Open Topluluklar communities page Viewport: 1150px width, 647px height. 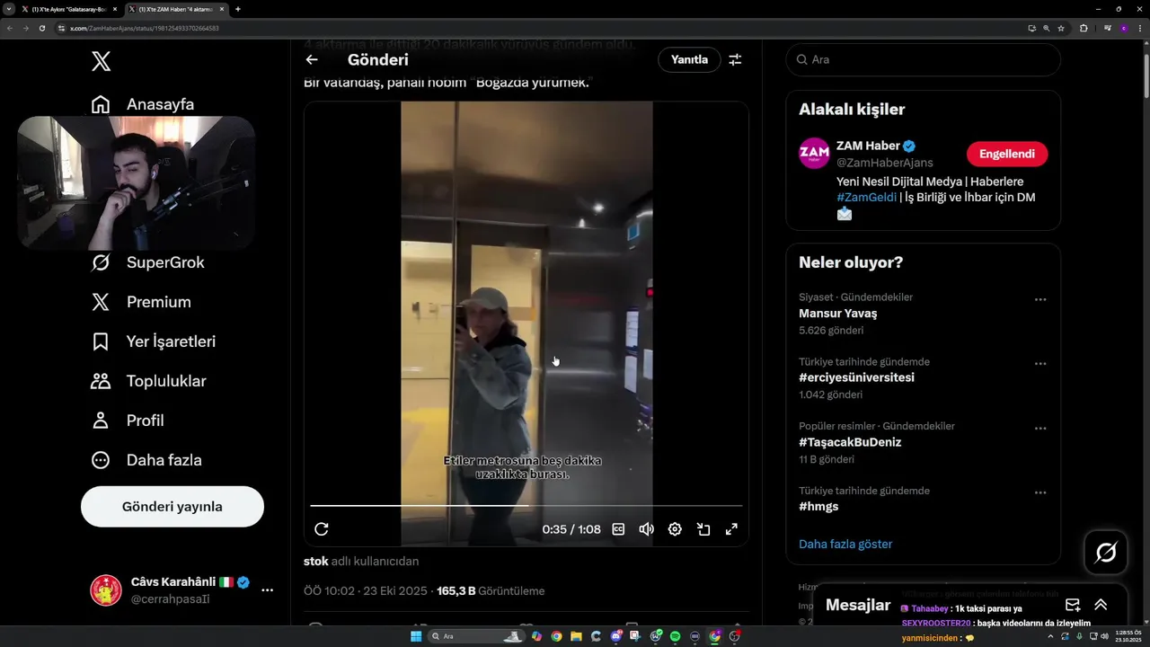coord(149,381)
